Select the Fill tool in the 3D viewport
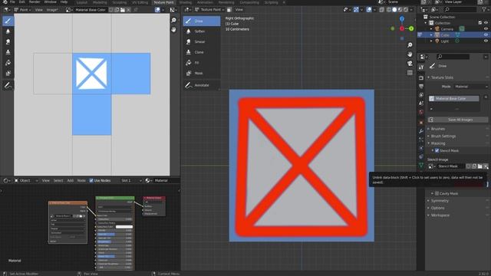Screen dimensions: 491x276 pos(201,63)
